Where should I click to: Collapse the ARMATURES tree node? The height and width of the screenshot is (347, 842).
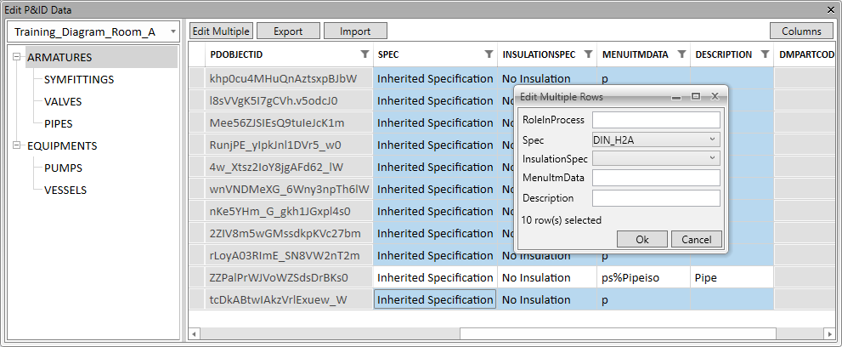pos(17,58)
